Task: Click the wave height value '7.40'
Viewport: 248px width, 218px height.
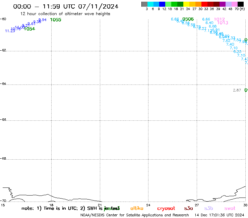Action: [x=230, y=45]
